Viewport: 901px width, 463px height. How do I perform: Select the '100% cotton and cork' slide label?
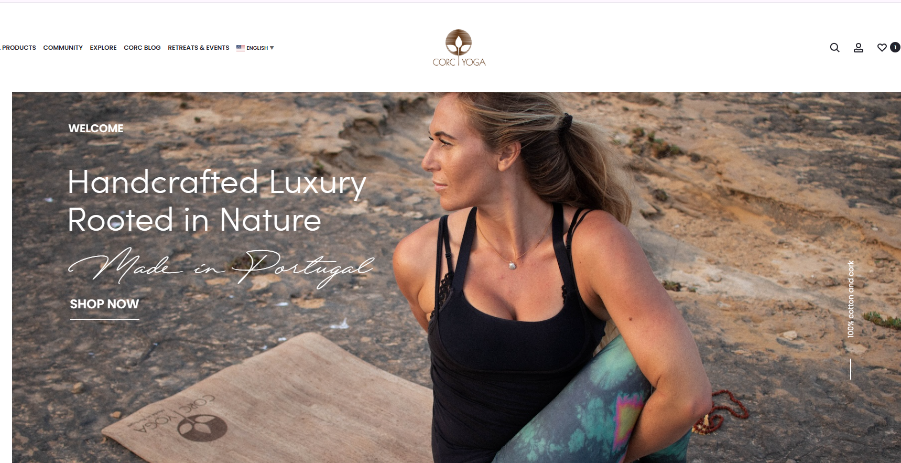tap(851, 299)
